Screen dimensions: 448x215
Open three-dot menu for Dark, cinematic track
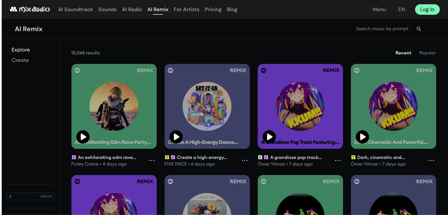[x=431, y=161]
